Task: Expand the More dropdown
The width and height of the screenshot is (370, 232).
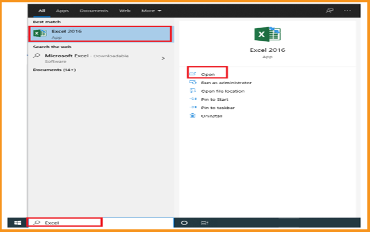Action: click(x=151, y=11)
